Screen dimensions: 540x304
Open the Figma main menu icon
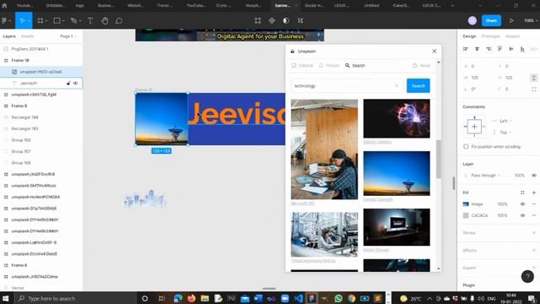pyautogui.click(x=4, y=20)
